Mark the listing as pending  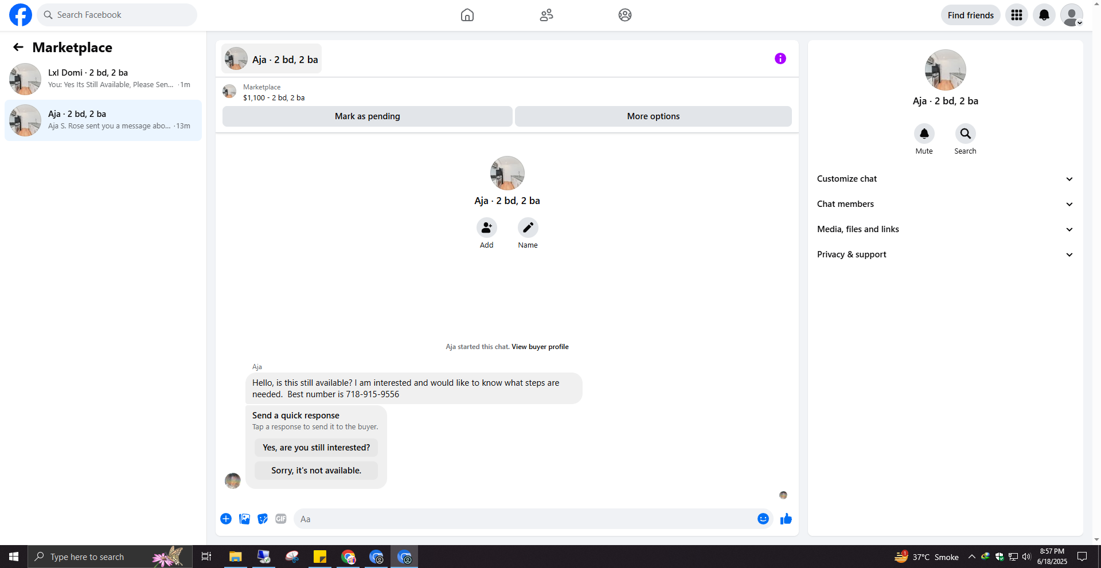coord(368,116)
